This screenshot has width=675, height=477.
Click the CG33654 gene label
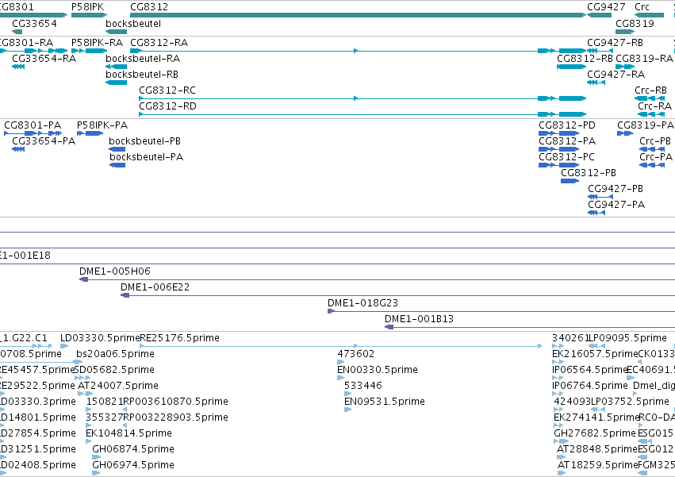(34, 23)
